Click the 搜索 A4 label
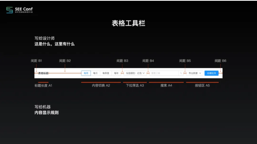Screen dimensions: 257x144 [166, 85]
